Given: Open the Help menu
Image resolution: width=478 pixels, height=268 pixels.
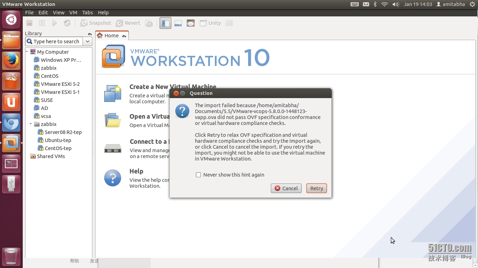Looking at the screenshot, I should [x=103, y=12].
